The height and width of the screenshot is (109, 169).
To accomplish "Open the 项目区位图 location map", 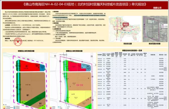I will (x=125, y=29).
